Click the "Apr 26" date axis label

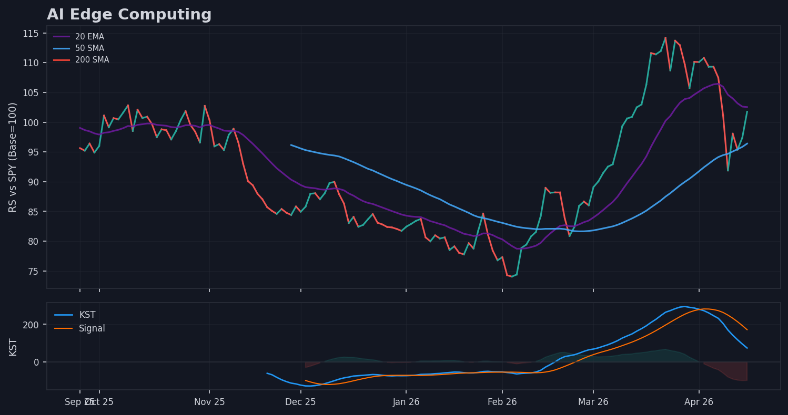pyautogui.click(x=699, y=402)
